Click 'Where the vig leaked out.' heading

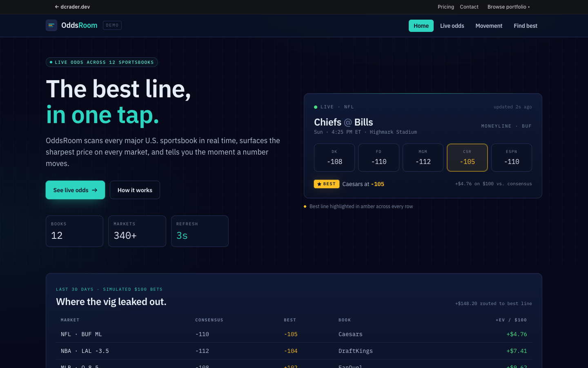(111, 302)
